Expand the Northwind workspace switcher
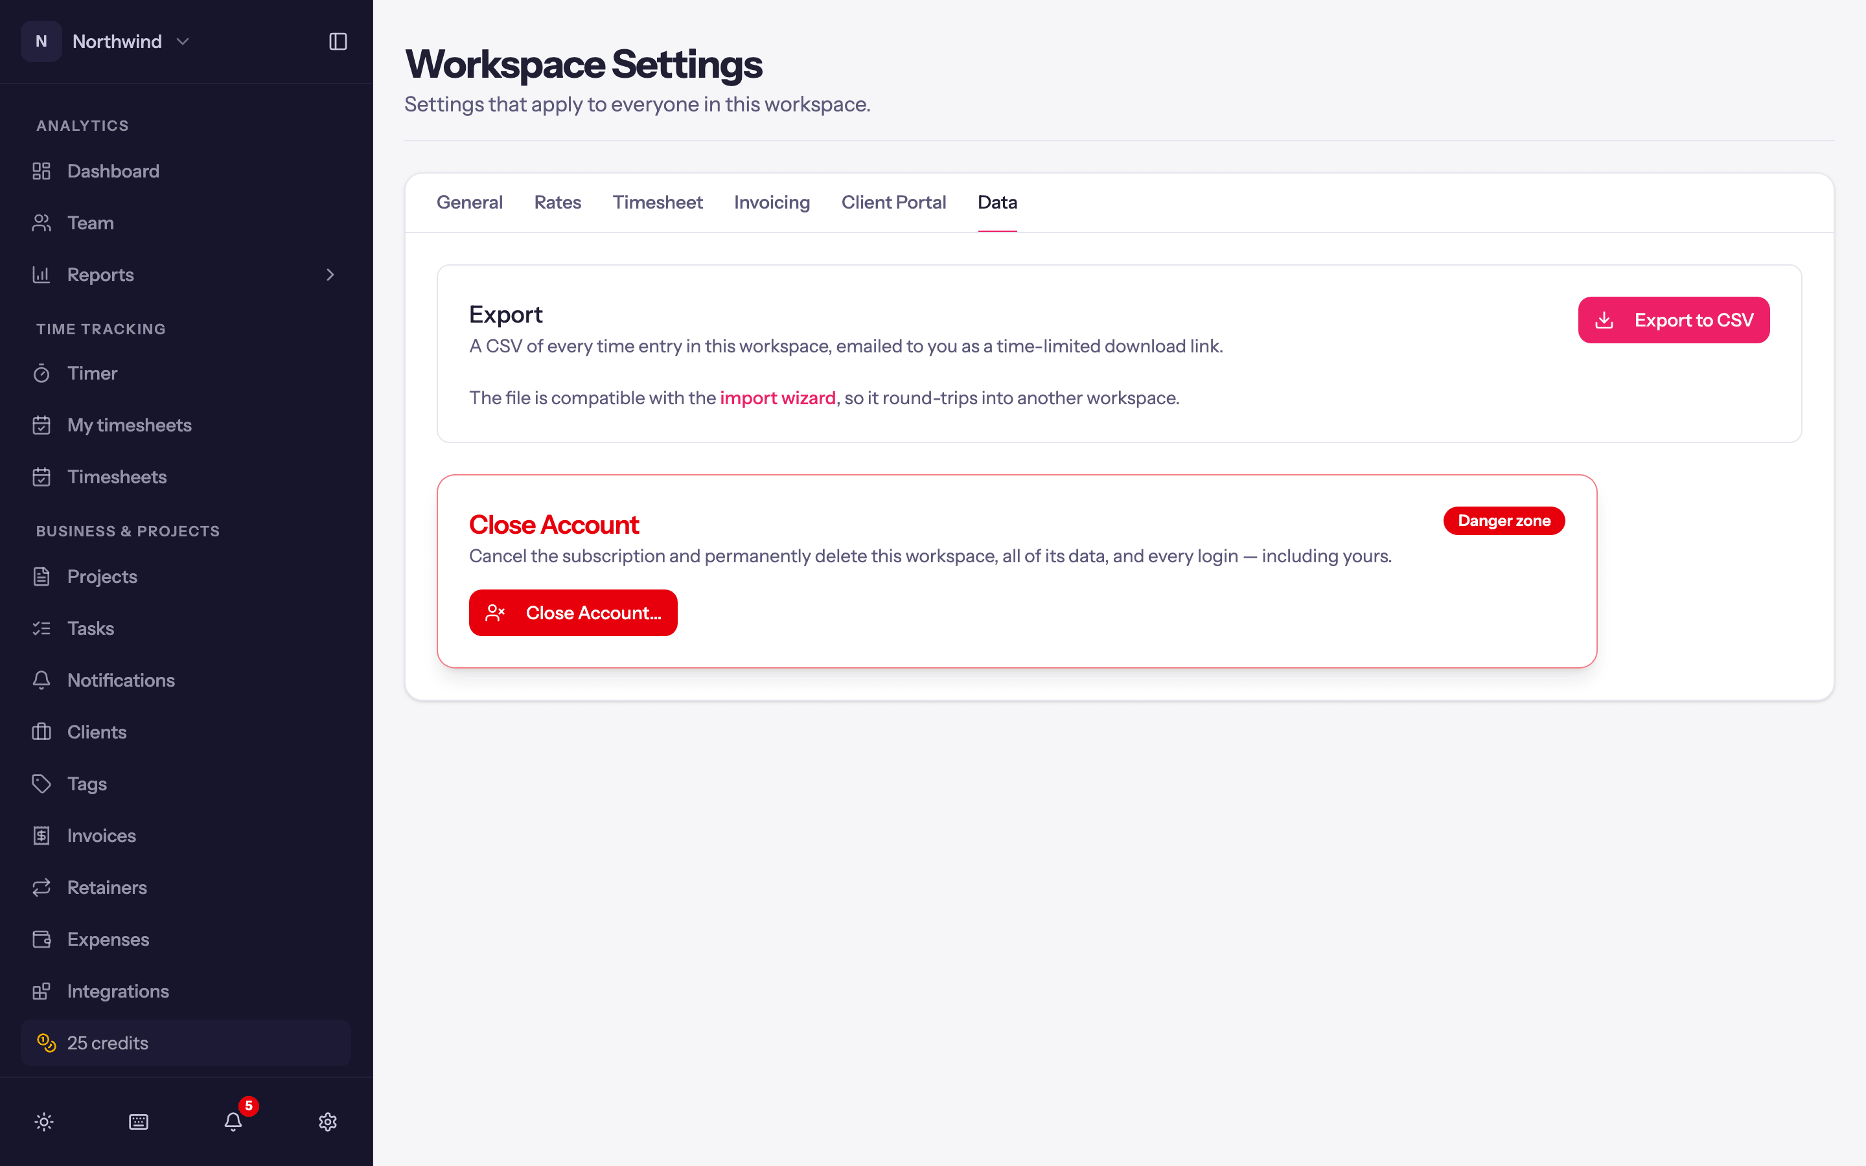Image resolution: width=1866 pixels, height=1166 pixels. tap(106, 41)
